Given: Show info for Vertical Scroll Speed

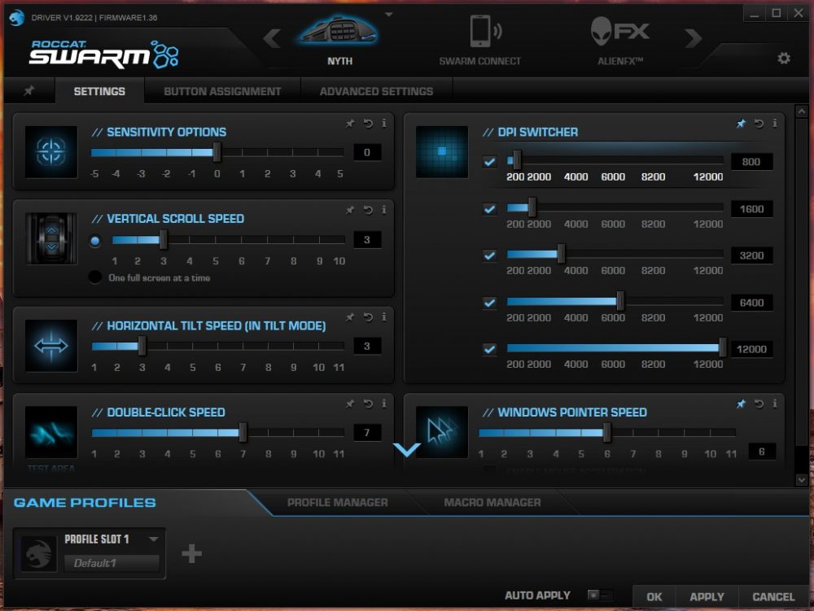Looking at the screenshot, I should [x=383, y=210].
